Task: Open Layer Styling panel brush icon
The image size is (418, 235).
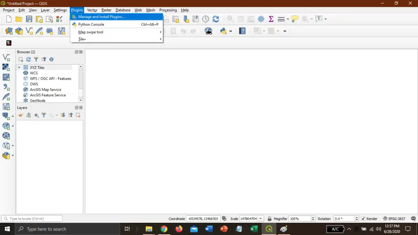Action: (20, 115)
